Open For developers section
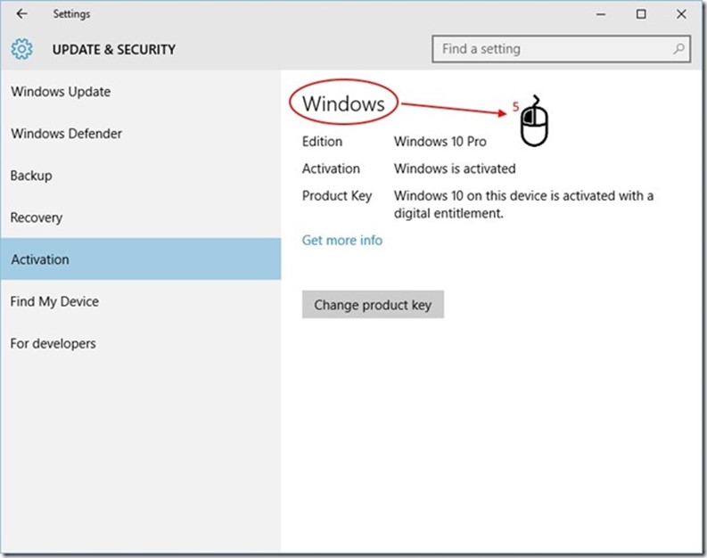Screen dimensions: 707x558 click(141, 343)
